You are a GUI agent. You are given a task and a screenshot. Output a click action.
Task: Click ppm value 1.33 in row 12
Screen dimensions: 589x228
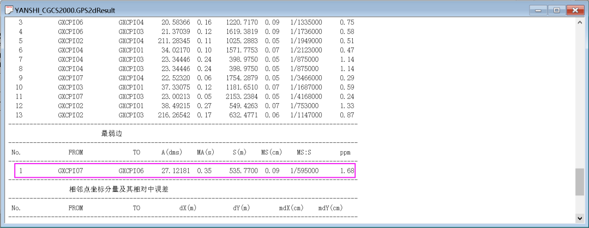tap(347, 106)
